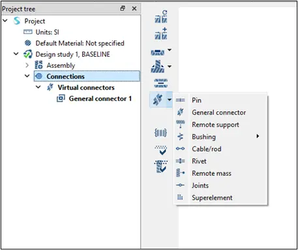Click the Remote mass icon
Screen dimensions: 298x250
click(x=180, y=173)
